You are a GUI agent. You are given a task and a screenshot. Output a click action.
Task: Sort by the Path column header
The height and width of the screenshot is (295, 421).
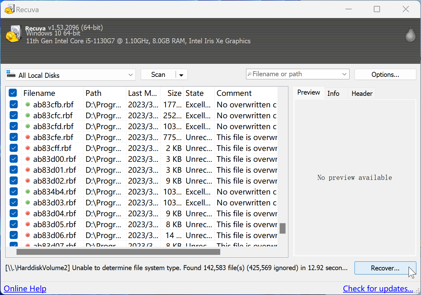(x=105, y=93)
